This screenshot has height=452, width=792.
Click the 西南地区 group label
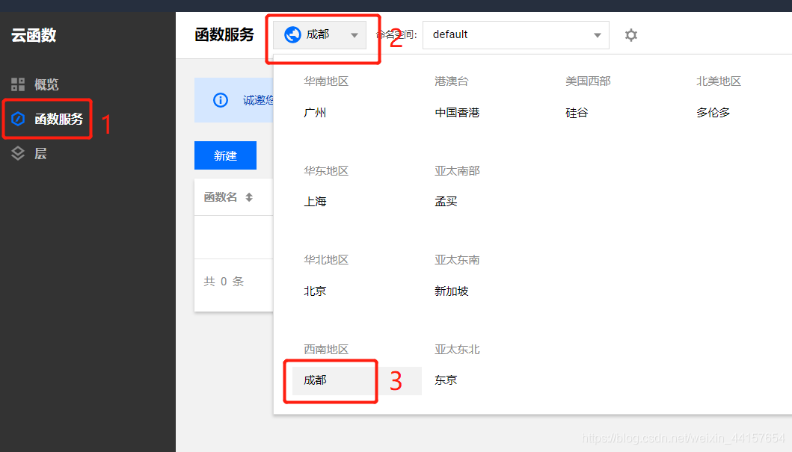(326, 350)
